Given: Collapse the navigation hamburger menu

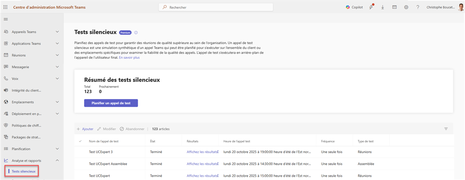Looking at the screenshot, I should pos(6,19).
